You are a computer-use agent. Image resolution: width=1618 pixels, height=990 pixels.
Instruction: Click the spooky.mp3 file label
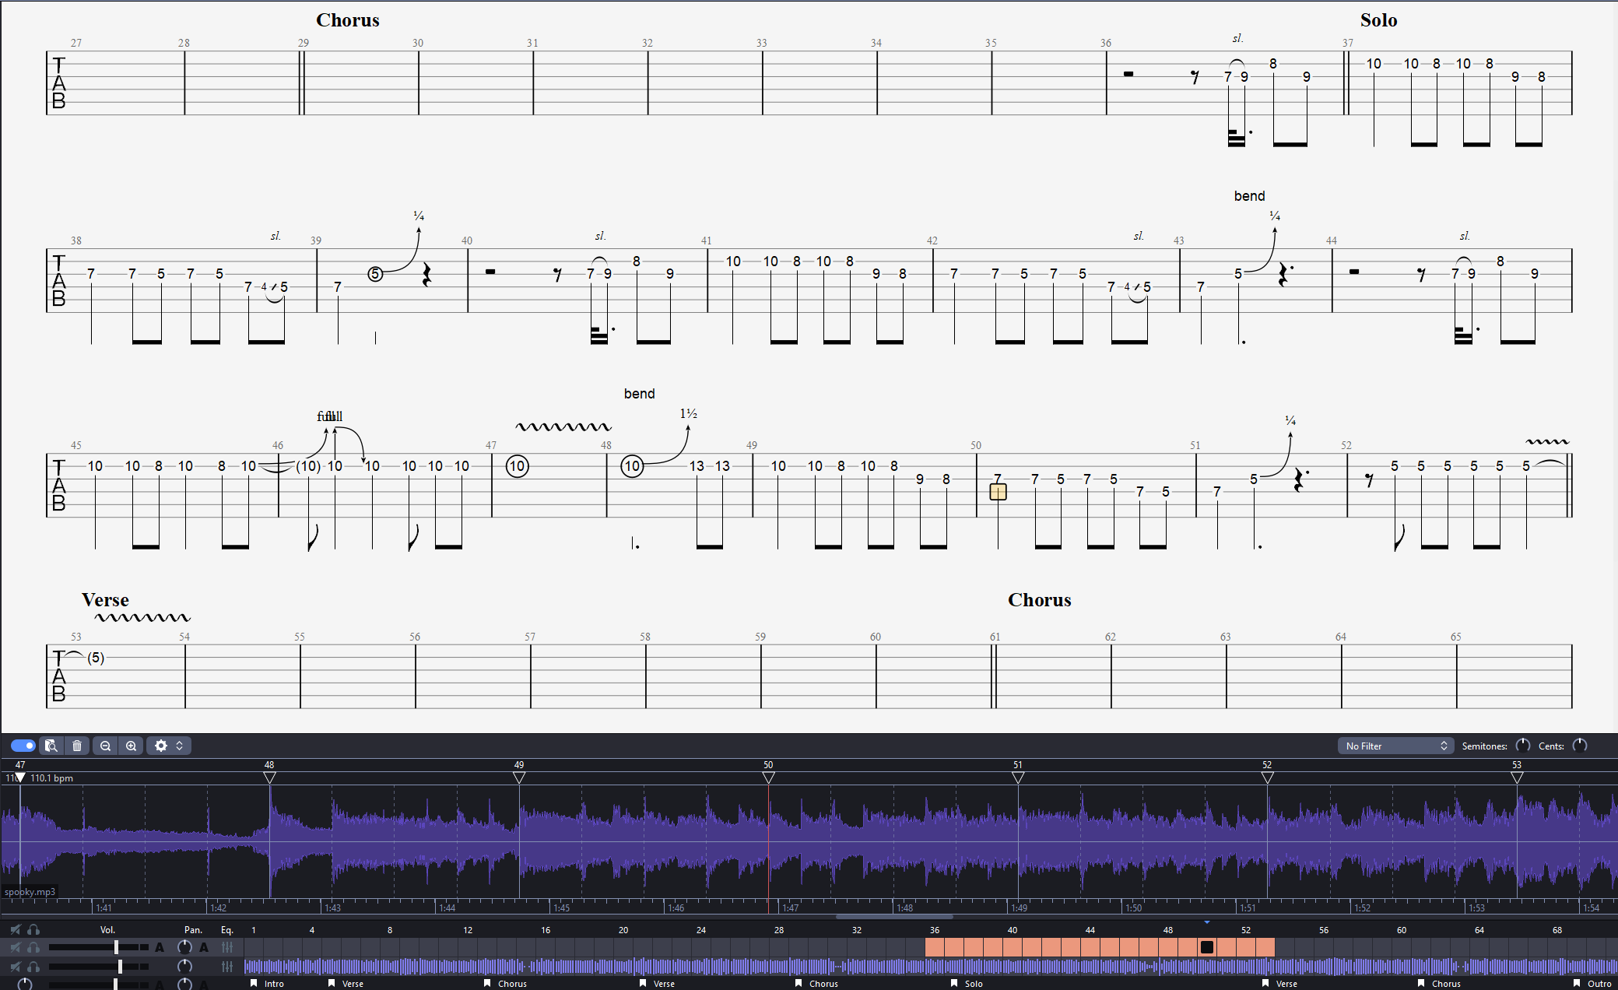point(30,892)
